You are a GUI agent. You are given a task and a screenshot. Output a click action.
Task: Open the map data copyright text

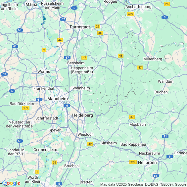143,184
